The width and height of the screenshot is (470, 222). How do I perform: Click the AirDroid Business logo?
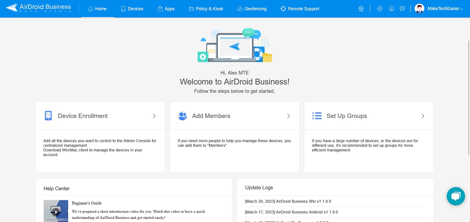[x=38, y=8]
